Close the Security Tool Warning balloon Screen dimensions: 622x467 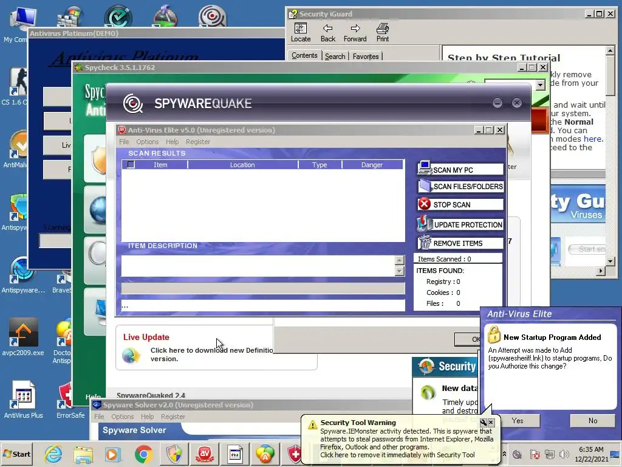pos(491,422)
